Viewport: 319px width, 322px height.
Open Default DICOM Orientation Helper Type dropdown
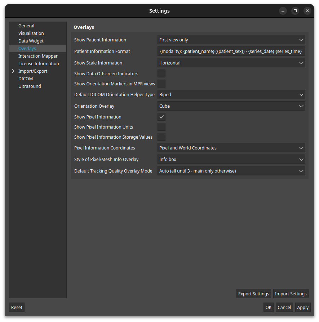pos(231,95)
